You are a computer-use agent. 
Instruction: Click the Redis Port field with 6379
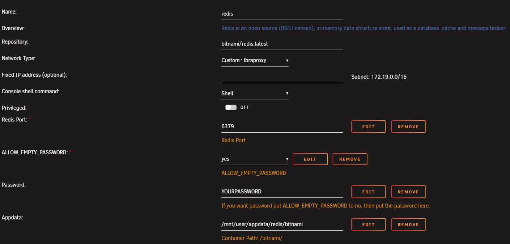point(282,127)
